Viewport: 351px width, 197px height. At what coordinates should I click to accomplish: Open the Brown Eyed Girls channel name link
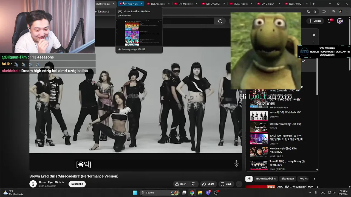pyautogui.click(x=50, y=182)
